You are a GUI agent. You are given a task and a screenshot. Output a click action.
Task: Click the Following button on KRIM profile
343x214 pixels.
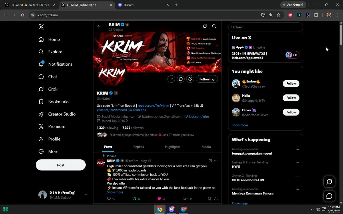point(207,79)
